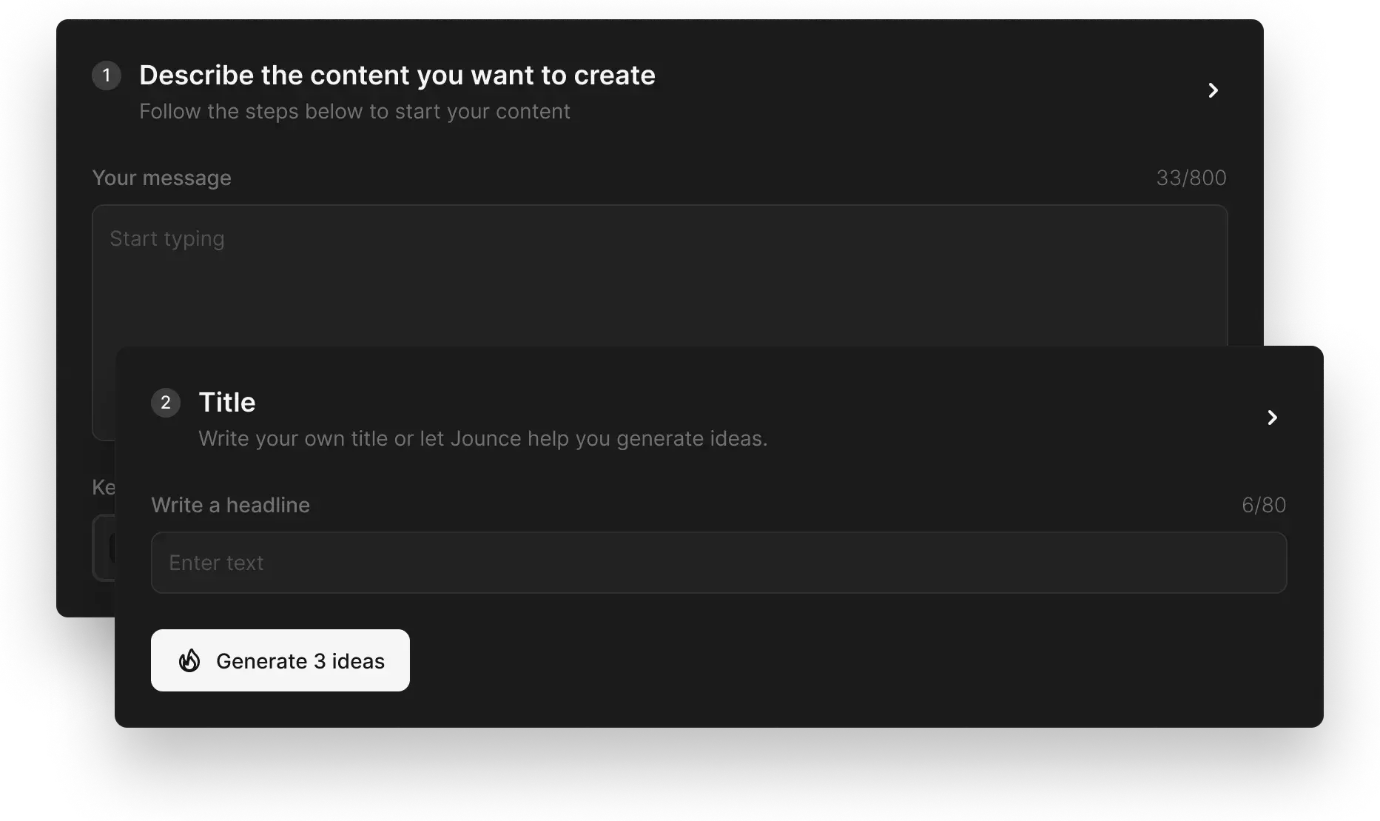1380x821 pixels.
Task: Click the Write a headline label
Action: [x=230, y=506]
